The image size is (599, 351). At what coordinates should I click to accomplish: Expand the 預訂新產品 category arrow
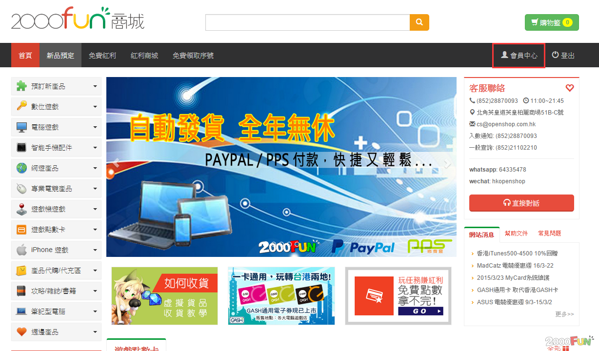click(95, 86)
